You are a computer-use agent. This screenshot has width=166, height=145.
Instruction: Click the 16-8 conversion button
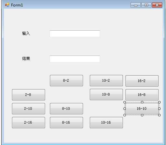click(142, 95)
